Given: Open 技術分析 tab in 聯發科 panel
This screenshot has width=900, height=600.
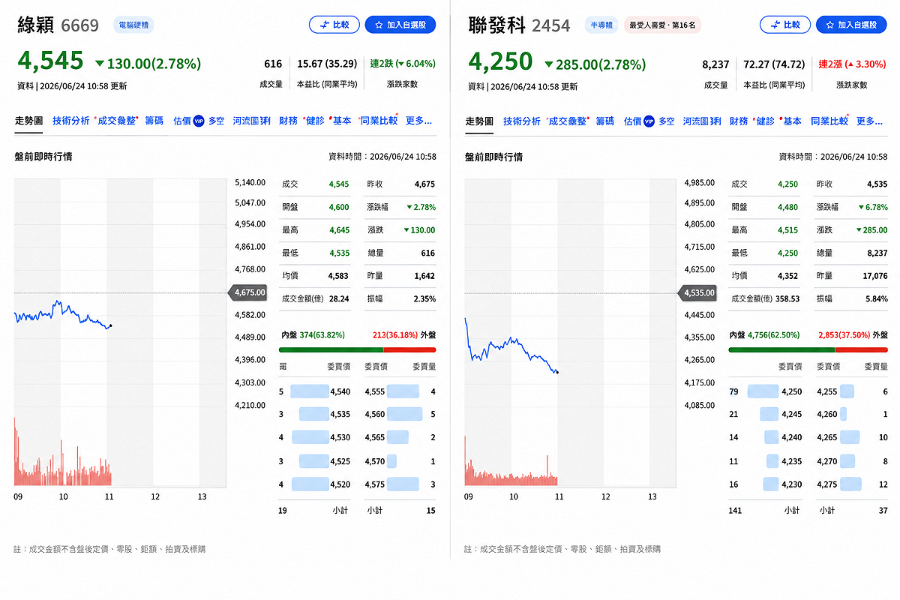Looking at the screenshot, I should click(521, 121).
